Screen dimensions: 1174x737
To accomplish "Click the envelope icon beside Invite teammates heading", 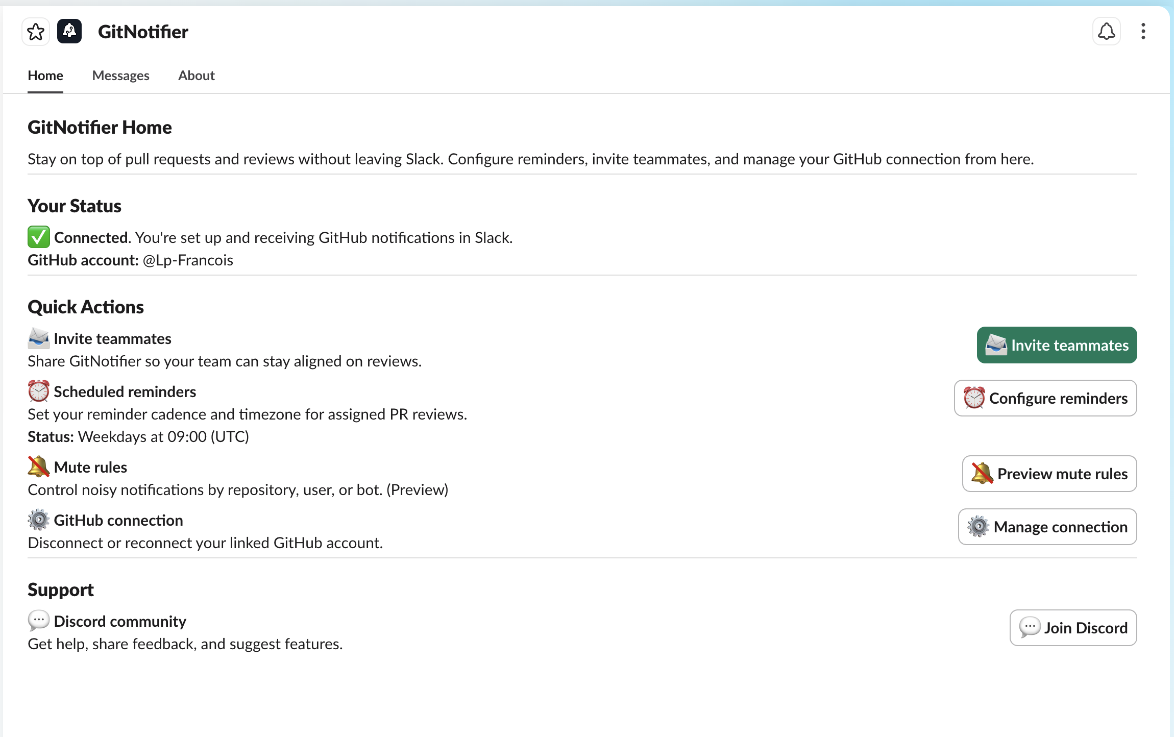I will coord(38,338).
